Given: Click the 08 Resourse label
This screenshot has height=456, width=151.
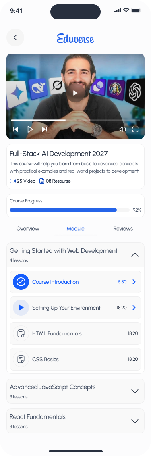Looking at the screenshot, I should point(58,181).
